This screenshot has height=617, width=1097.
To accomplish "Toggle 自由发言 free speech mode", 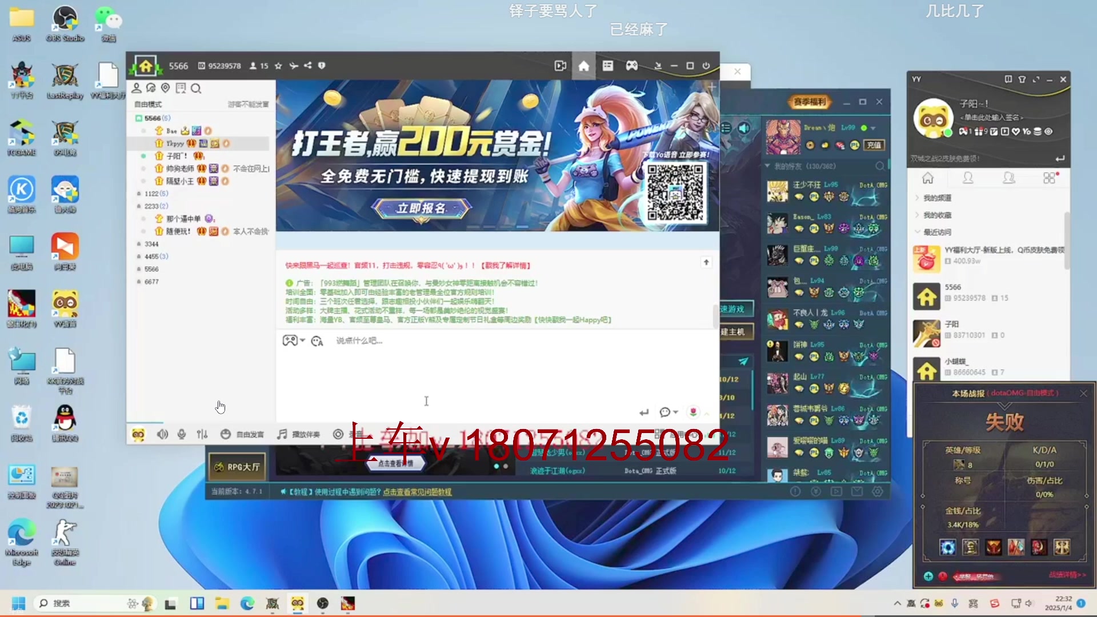I will click(242, 434).
